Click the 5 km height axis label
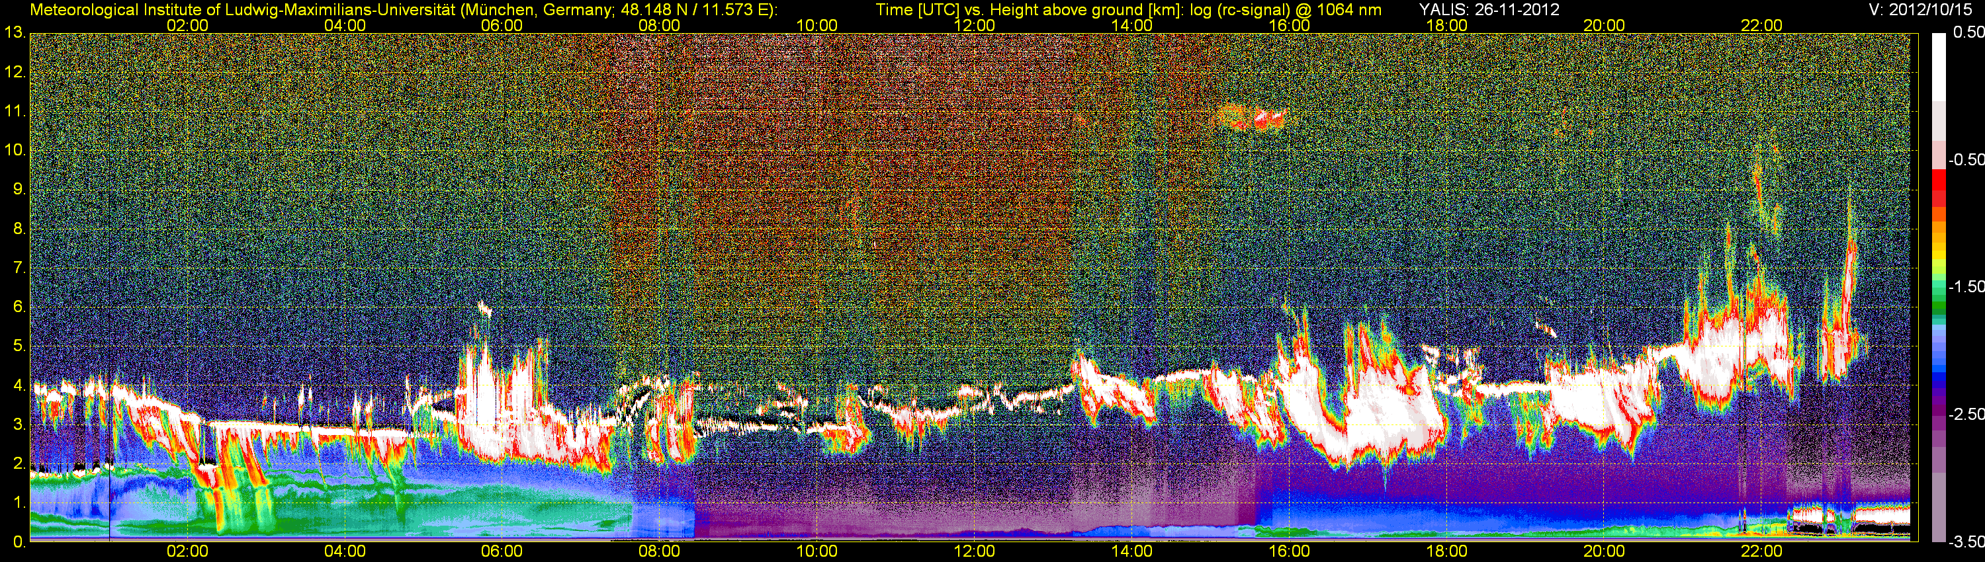The width and height of the screenshot is (1985, 562). coord(19,346)
